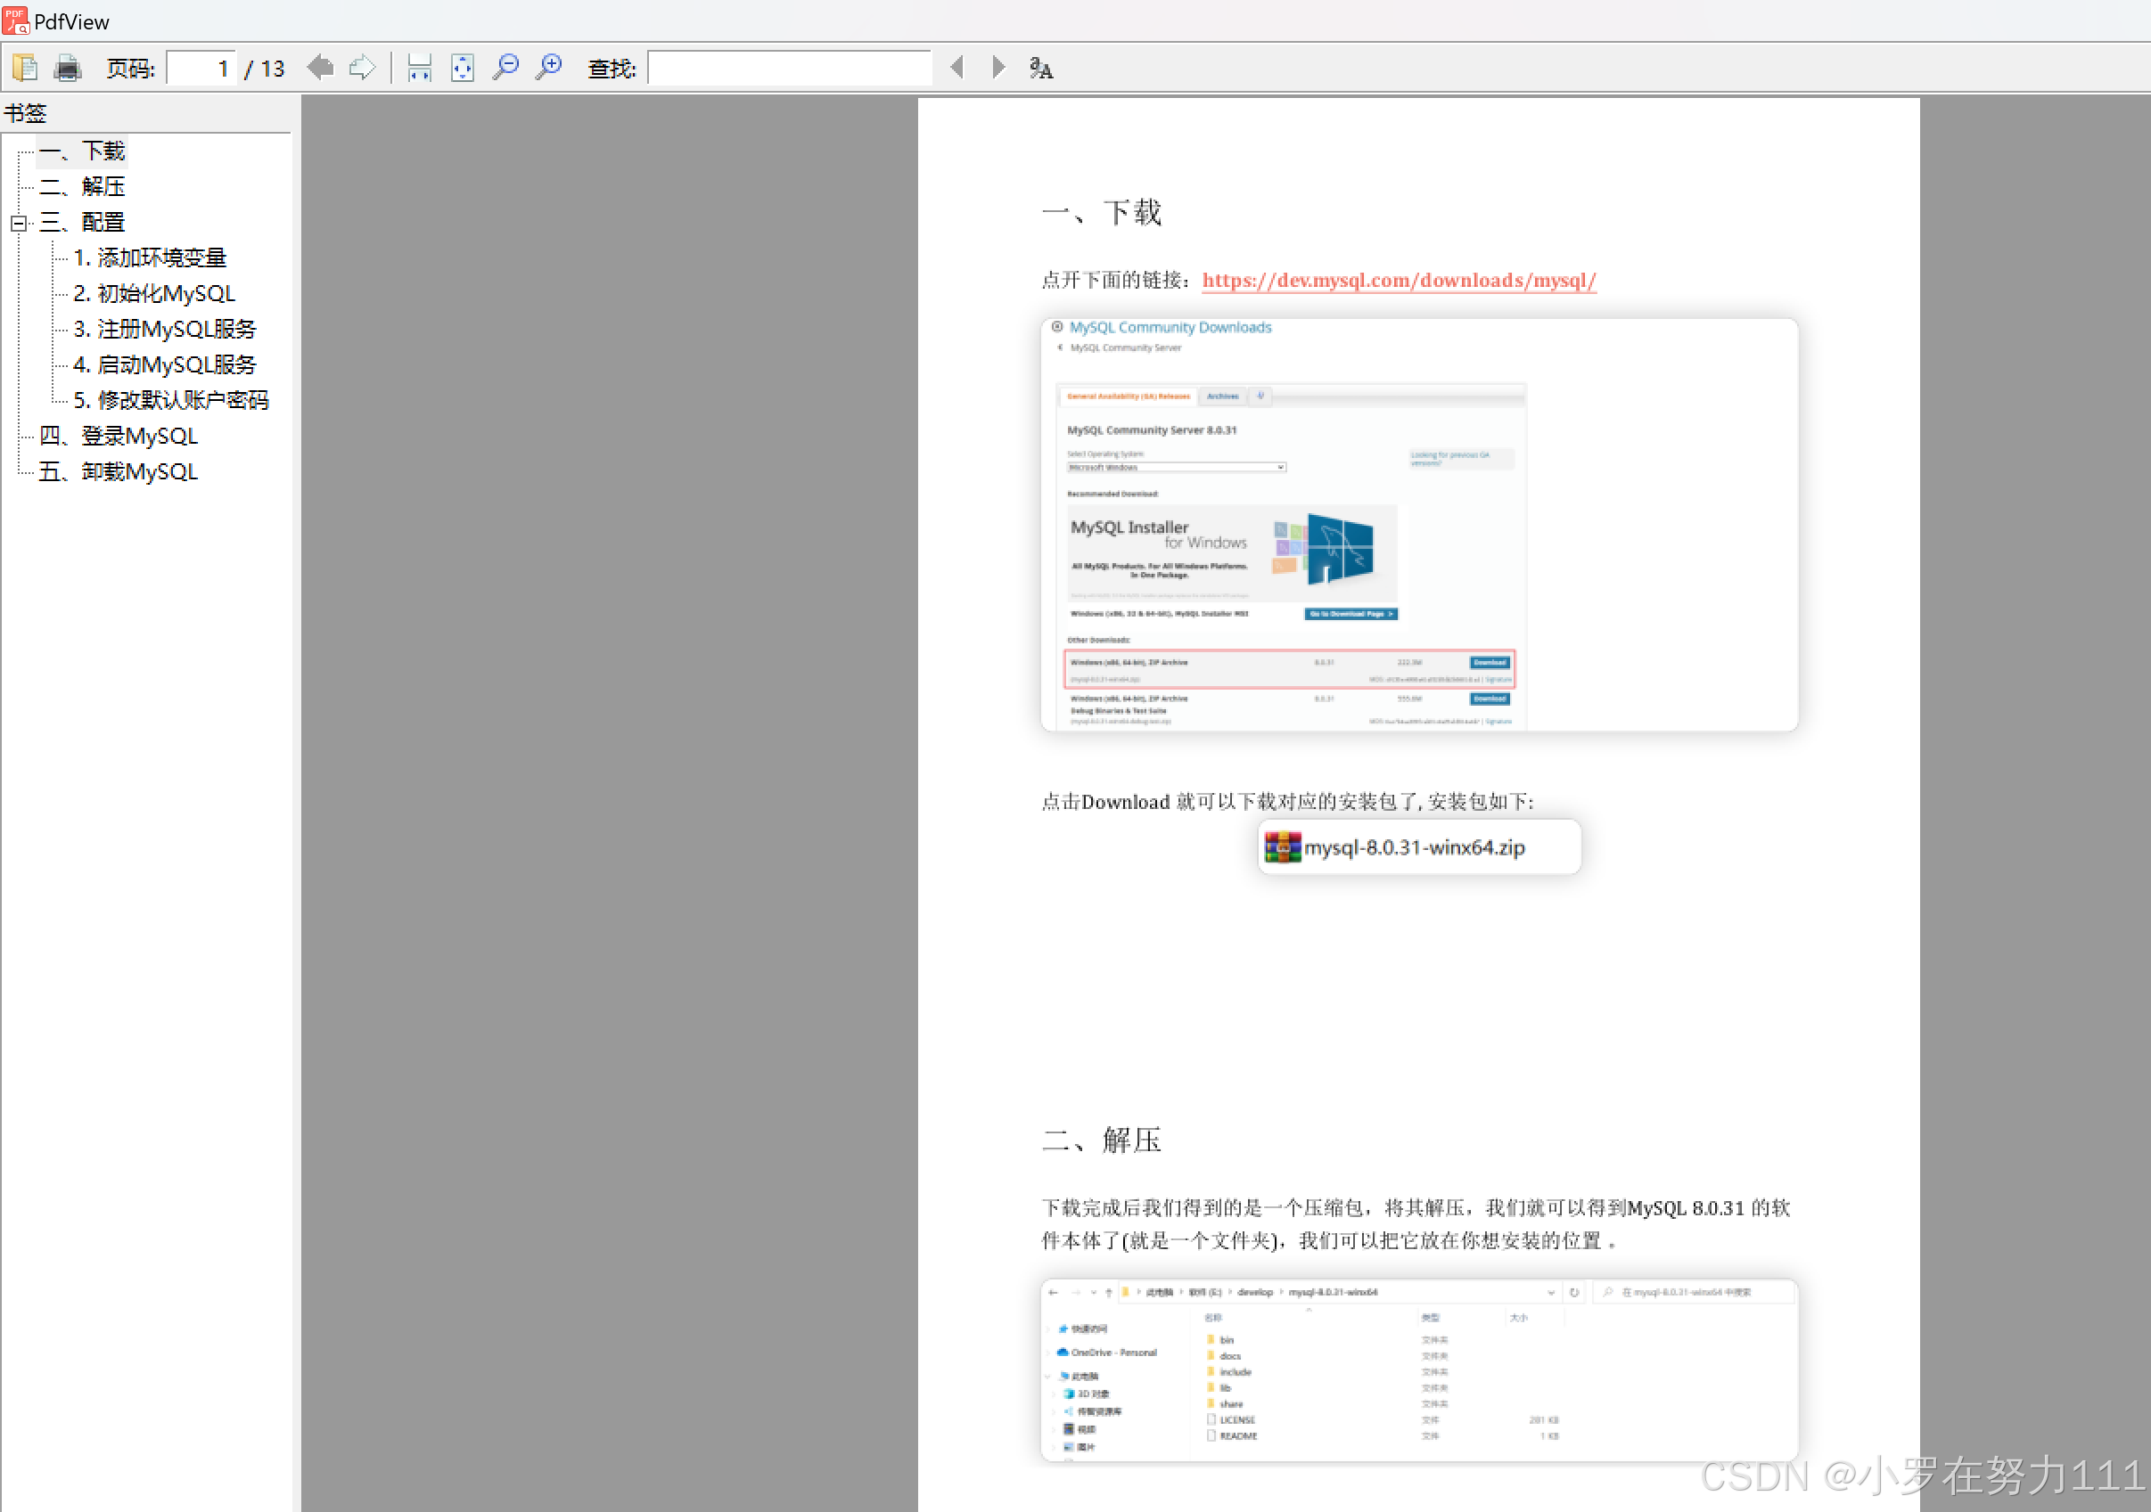Image resolution: width=2151 pixels, height=1512 pixels.
Task: Go to previous page arrow
Action: point(320,68)
